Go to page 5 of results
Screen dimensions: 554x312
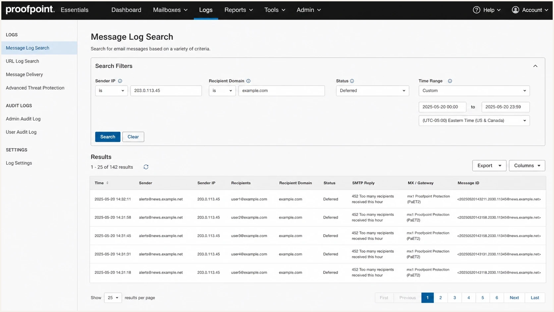pyautogui.click(x=483, y=298)
